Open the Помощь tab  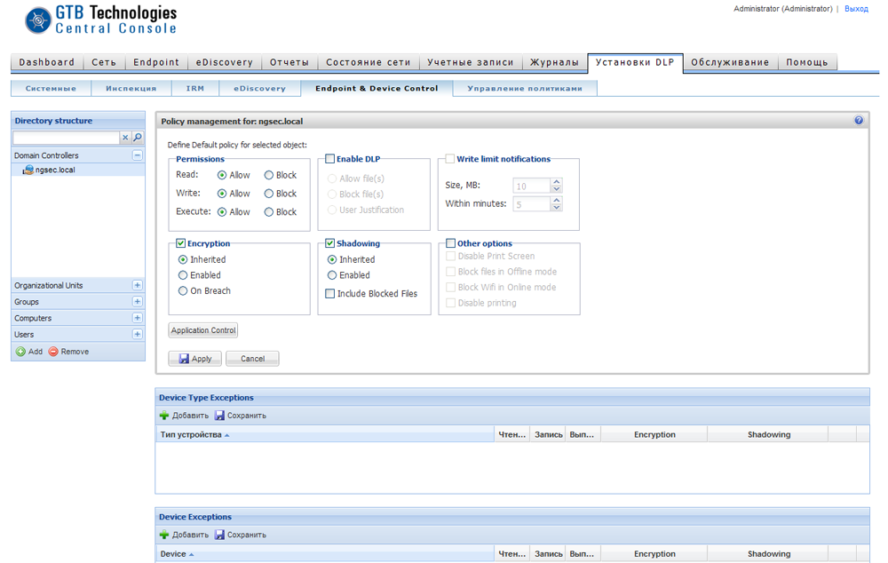click(807, 62)
